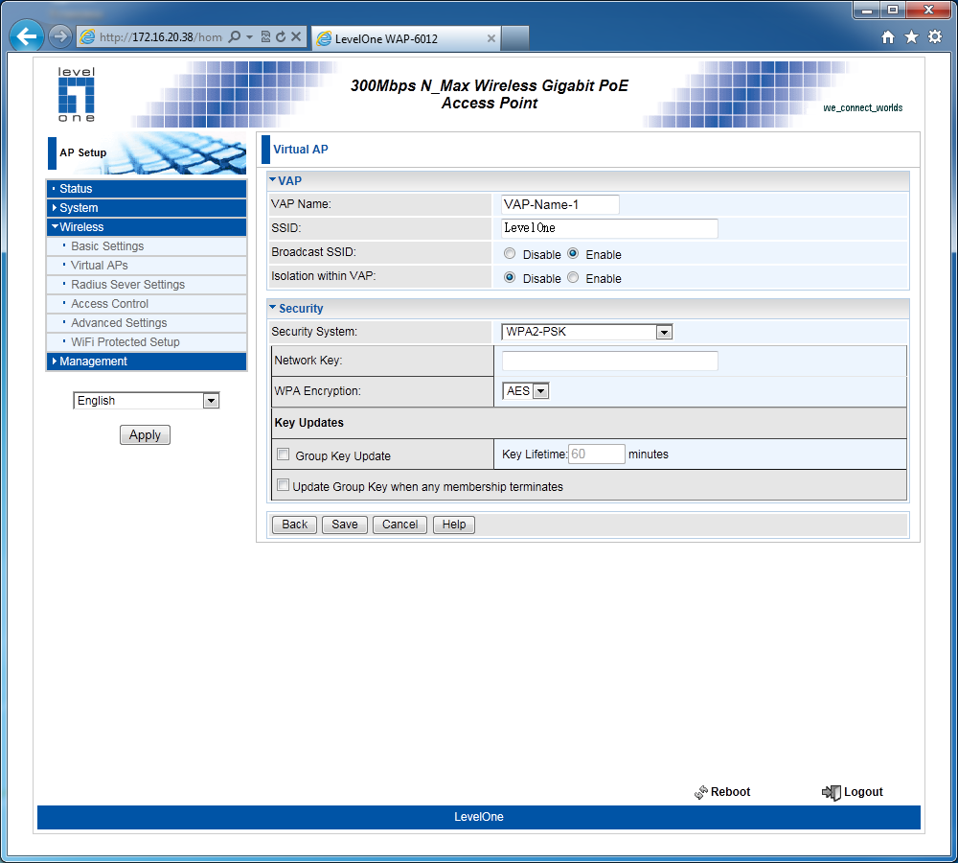The width and height of the screenshot is (958, 863).
Task: Open WiFi Protected Setup submenu item
Action: (147, 342)
